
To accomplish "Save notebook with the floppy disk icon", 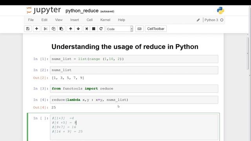I will pyautogui.click(x=28, y=29).
